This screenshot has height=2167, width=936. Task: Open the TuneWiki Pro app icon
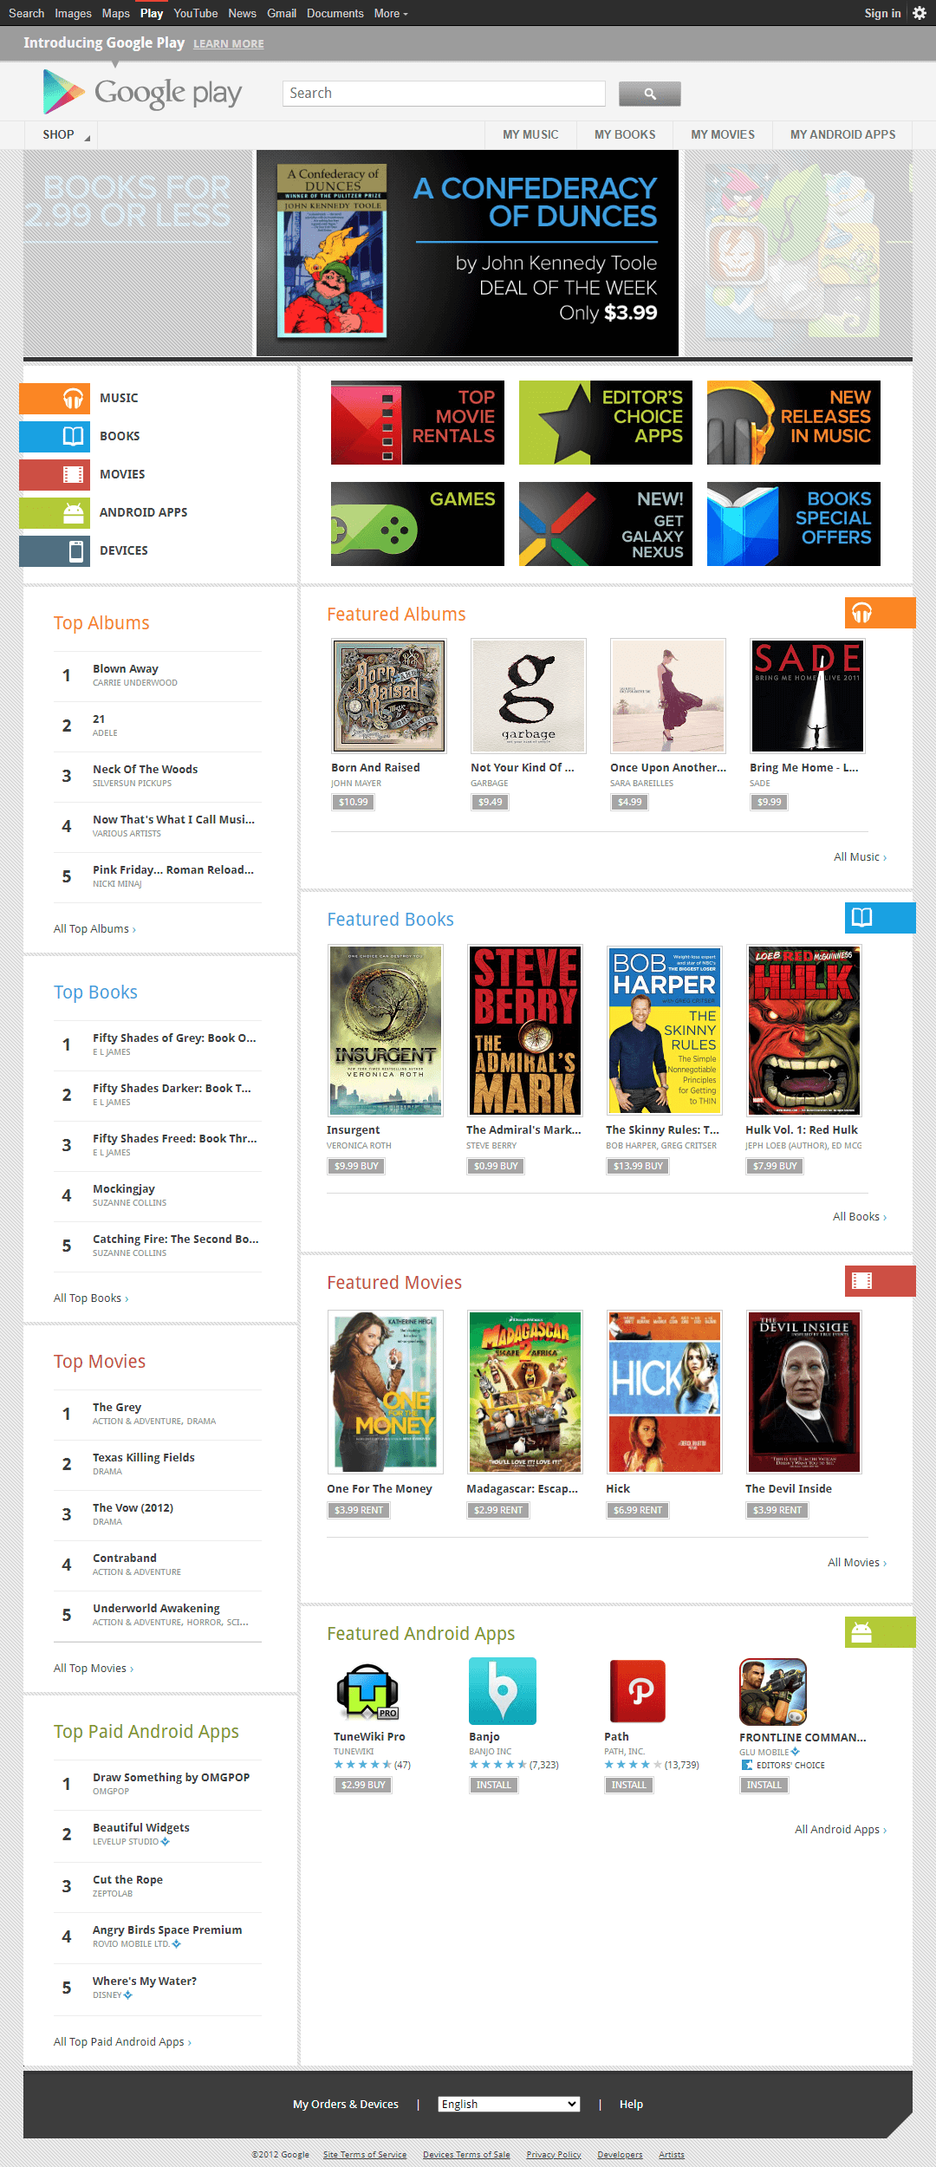click(367, 1691)
